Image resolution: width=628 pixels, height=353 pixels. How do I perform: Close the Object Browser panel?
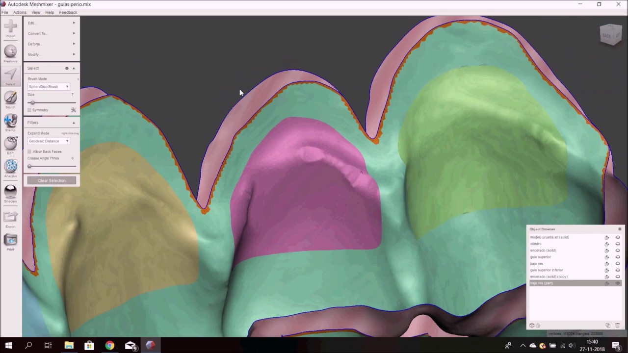(620, 229)
